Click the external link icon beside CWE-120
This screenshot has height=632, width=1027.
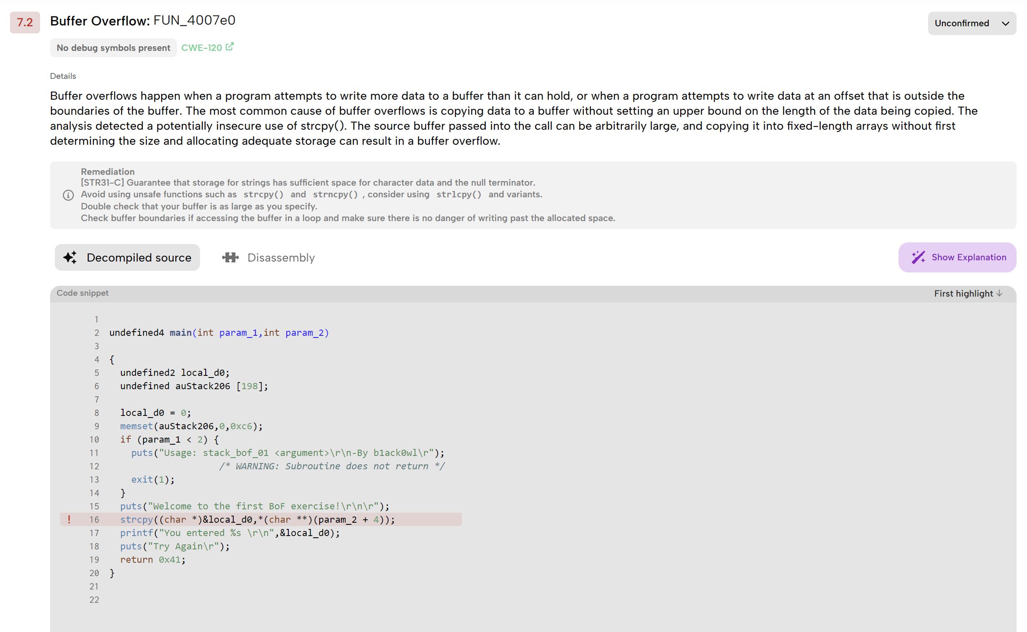point(230,47)
